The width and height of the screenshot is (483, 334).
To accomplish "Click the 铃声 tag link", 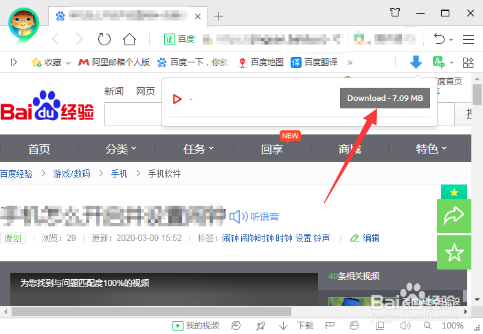I will 322,238.
